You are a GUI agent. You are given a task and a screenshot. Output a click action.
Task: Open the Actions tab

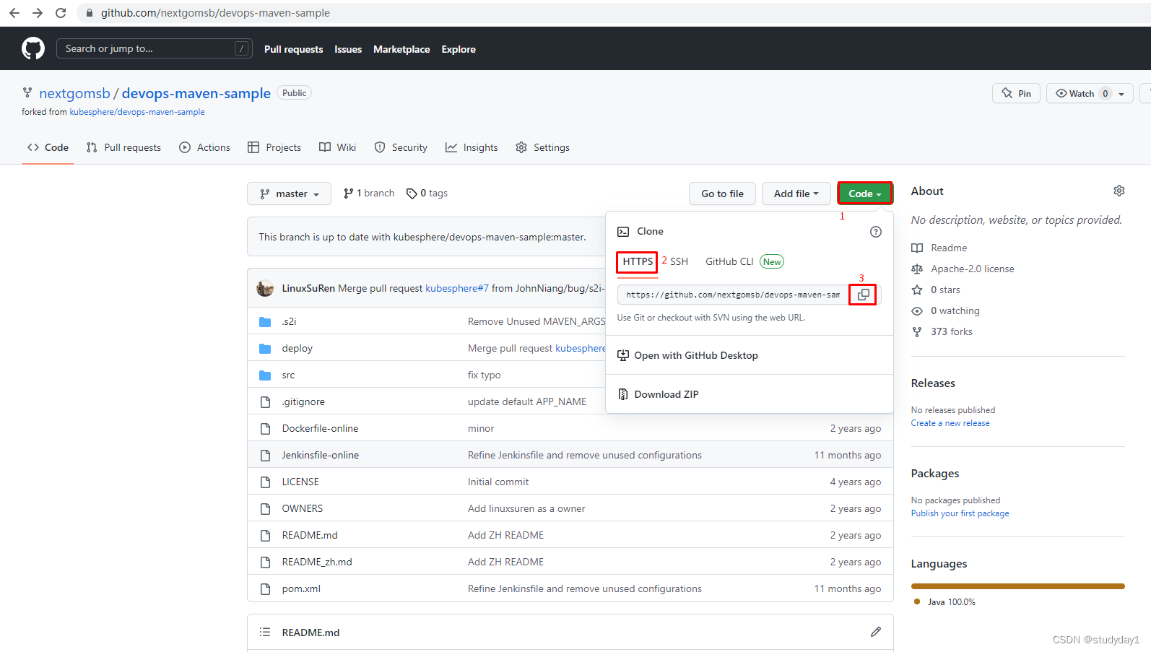pyautogui.click(x=204, y=147)
